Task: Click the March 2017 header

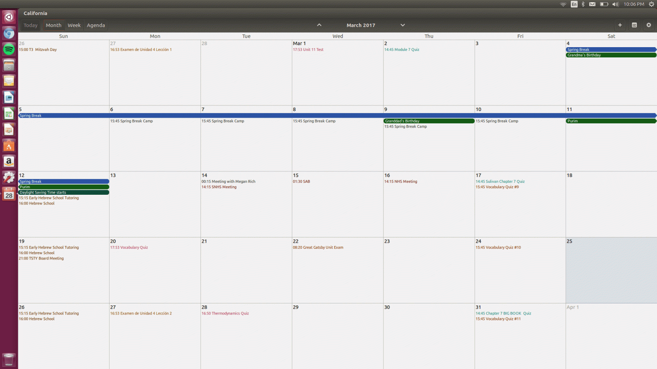Action: [361, 25]
